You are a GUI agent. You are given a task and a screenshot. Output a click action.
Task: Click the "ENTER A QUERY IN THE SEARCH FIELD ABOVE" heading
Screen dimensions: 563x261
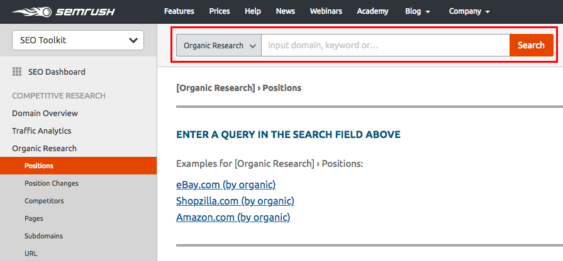point(288,135)
